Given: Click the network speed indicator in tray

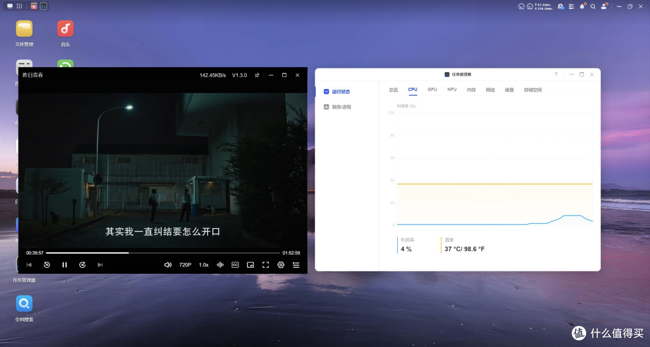Looking at the screenshot, I should (544, 7).
